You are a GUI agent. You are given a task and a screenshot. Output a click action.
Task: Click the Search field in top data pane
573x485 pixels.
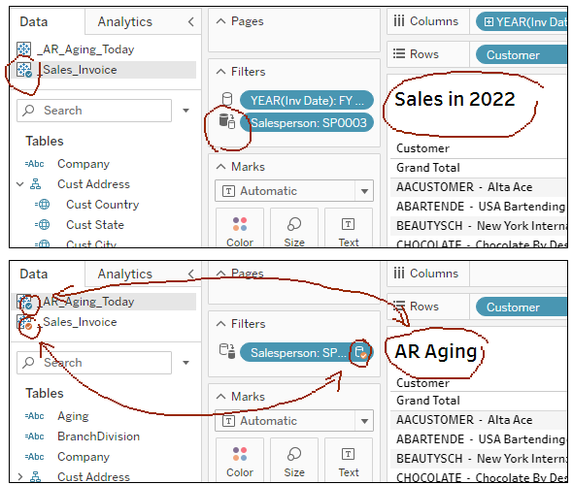94,111
